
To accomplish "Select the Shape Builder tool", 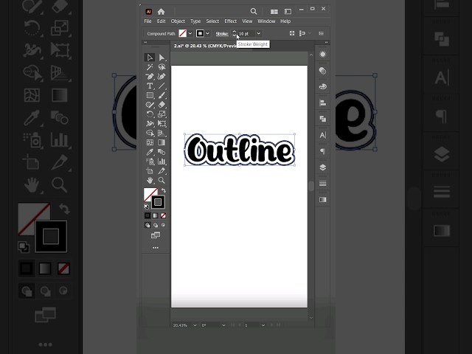I will tap(150, 133).
